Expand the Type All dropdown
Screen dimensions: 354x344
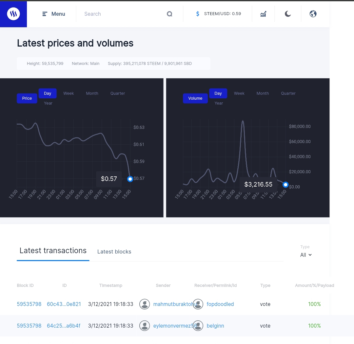(x=306, y=255)
